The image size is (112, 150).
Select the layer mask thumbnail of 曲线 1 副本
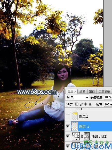tap(87, 136)
